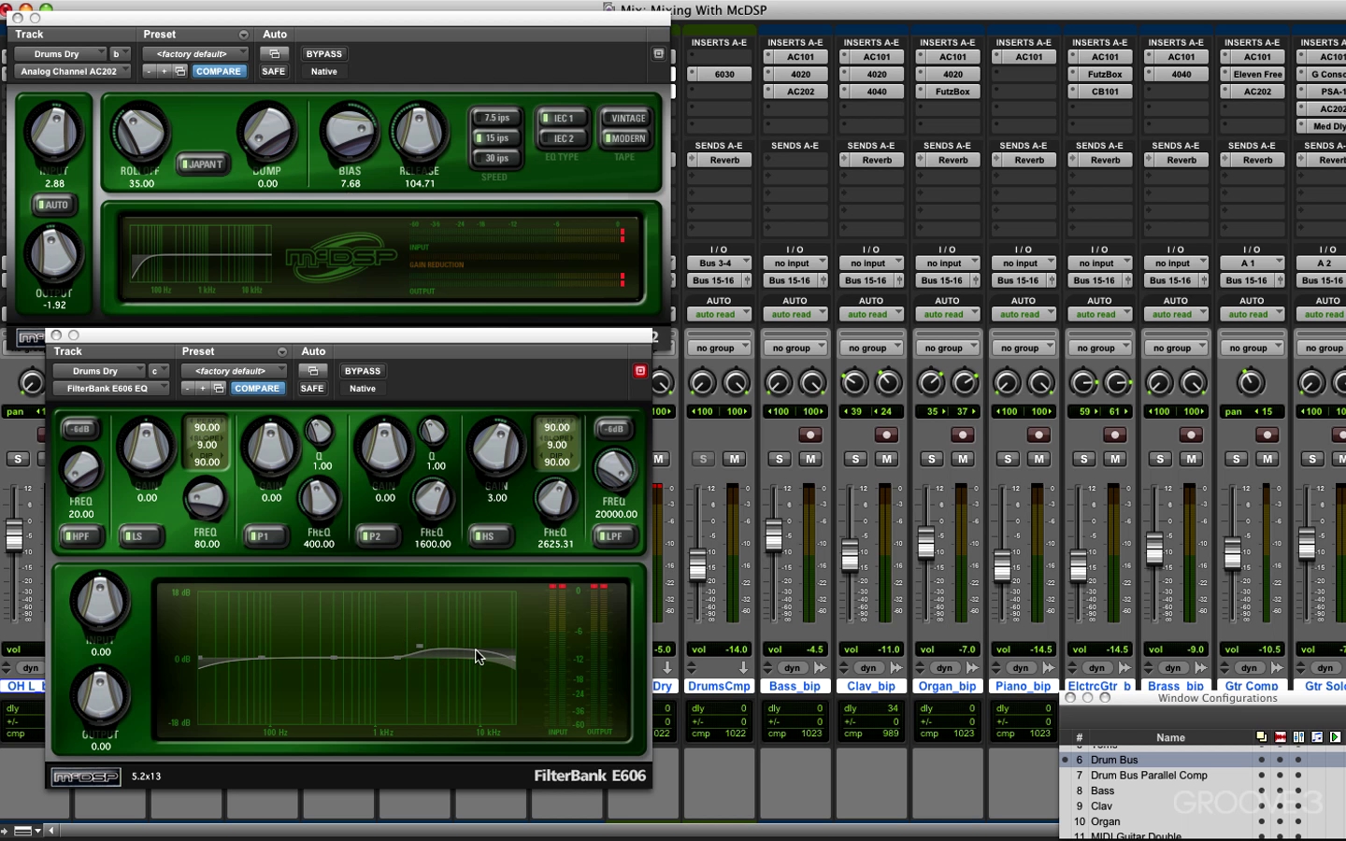Select next preset with plus in FilterBank window
The image size is (1346, 841).
point(203,388)
